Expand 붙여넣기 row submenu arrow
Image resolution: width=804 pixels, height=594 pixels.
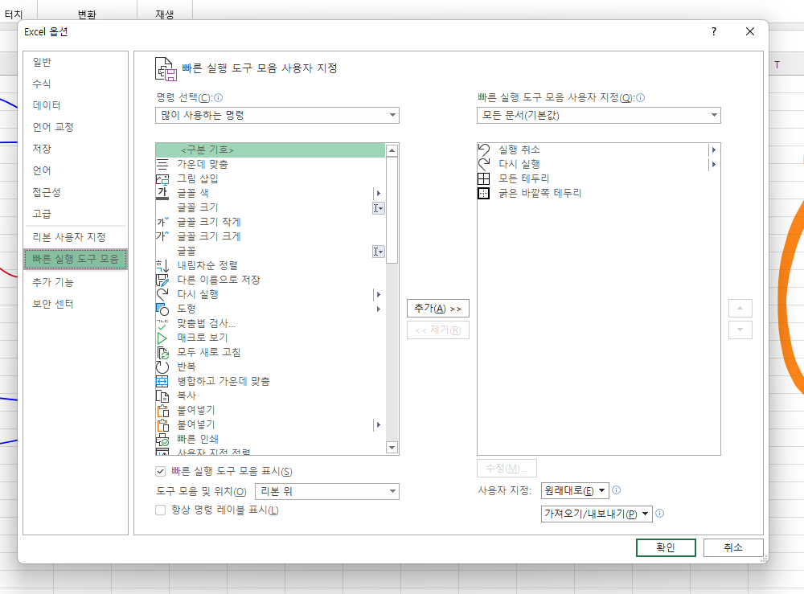click(379, 425)
